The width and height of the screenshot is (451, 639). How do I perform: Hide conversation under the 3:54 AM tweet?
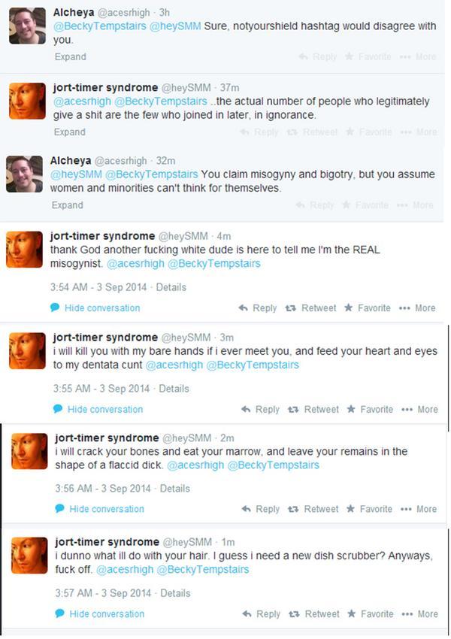coord(101,308)
